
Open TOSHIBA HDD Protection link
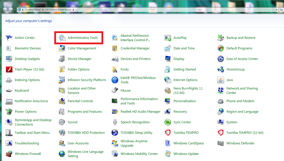tap(86, 133)
